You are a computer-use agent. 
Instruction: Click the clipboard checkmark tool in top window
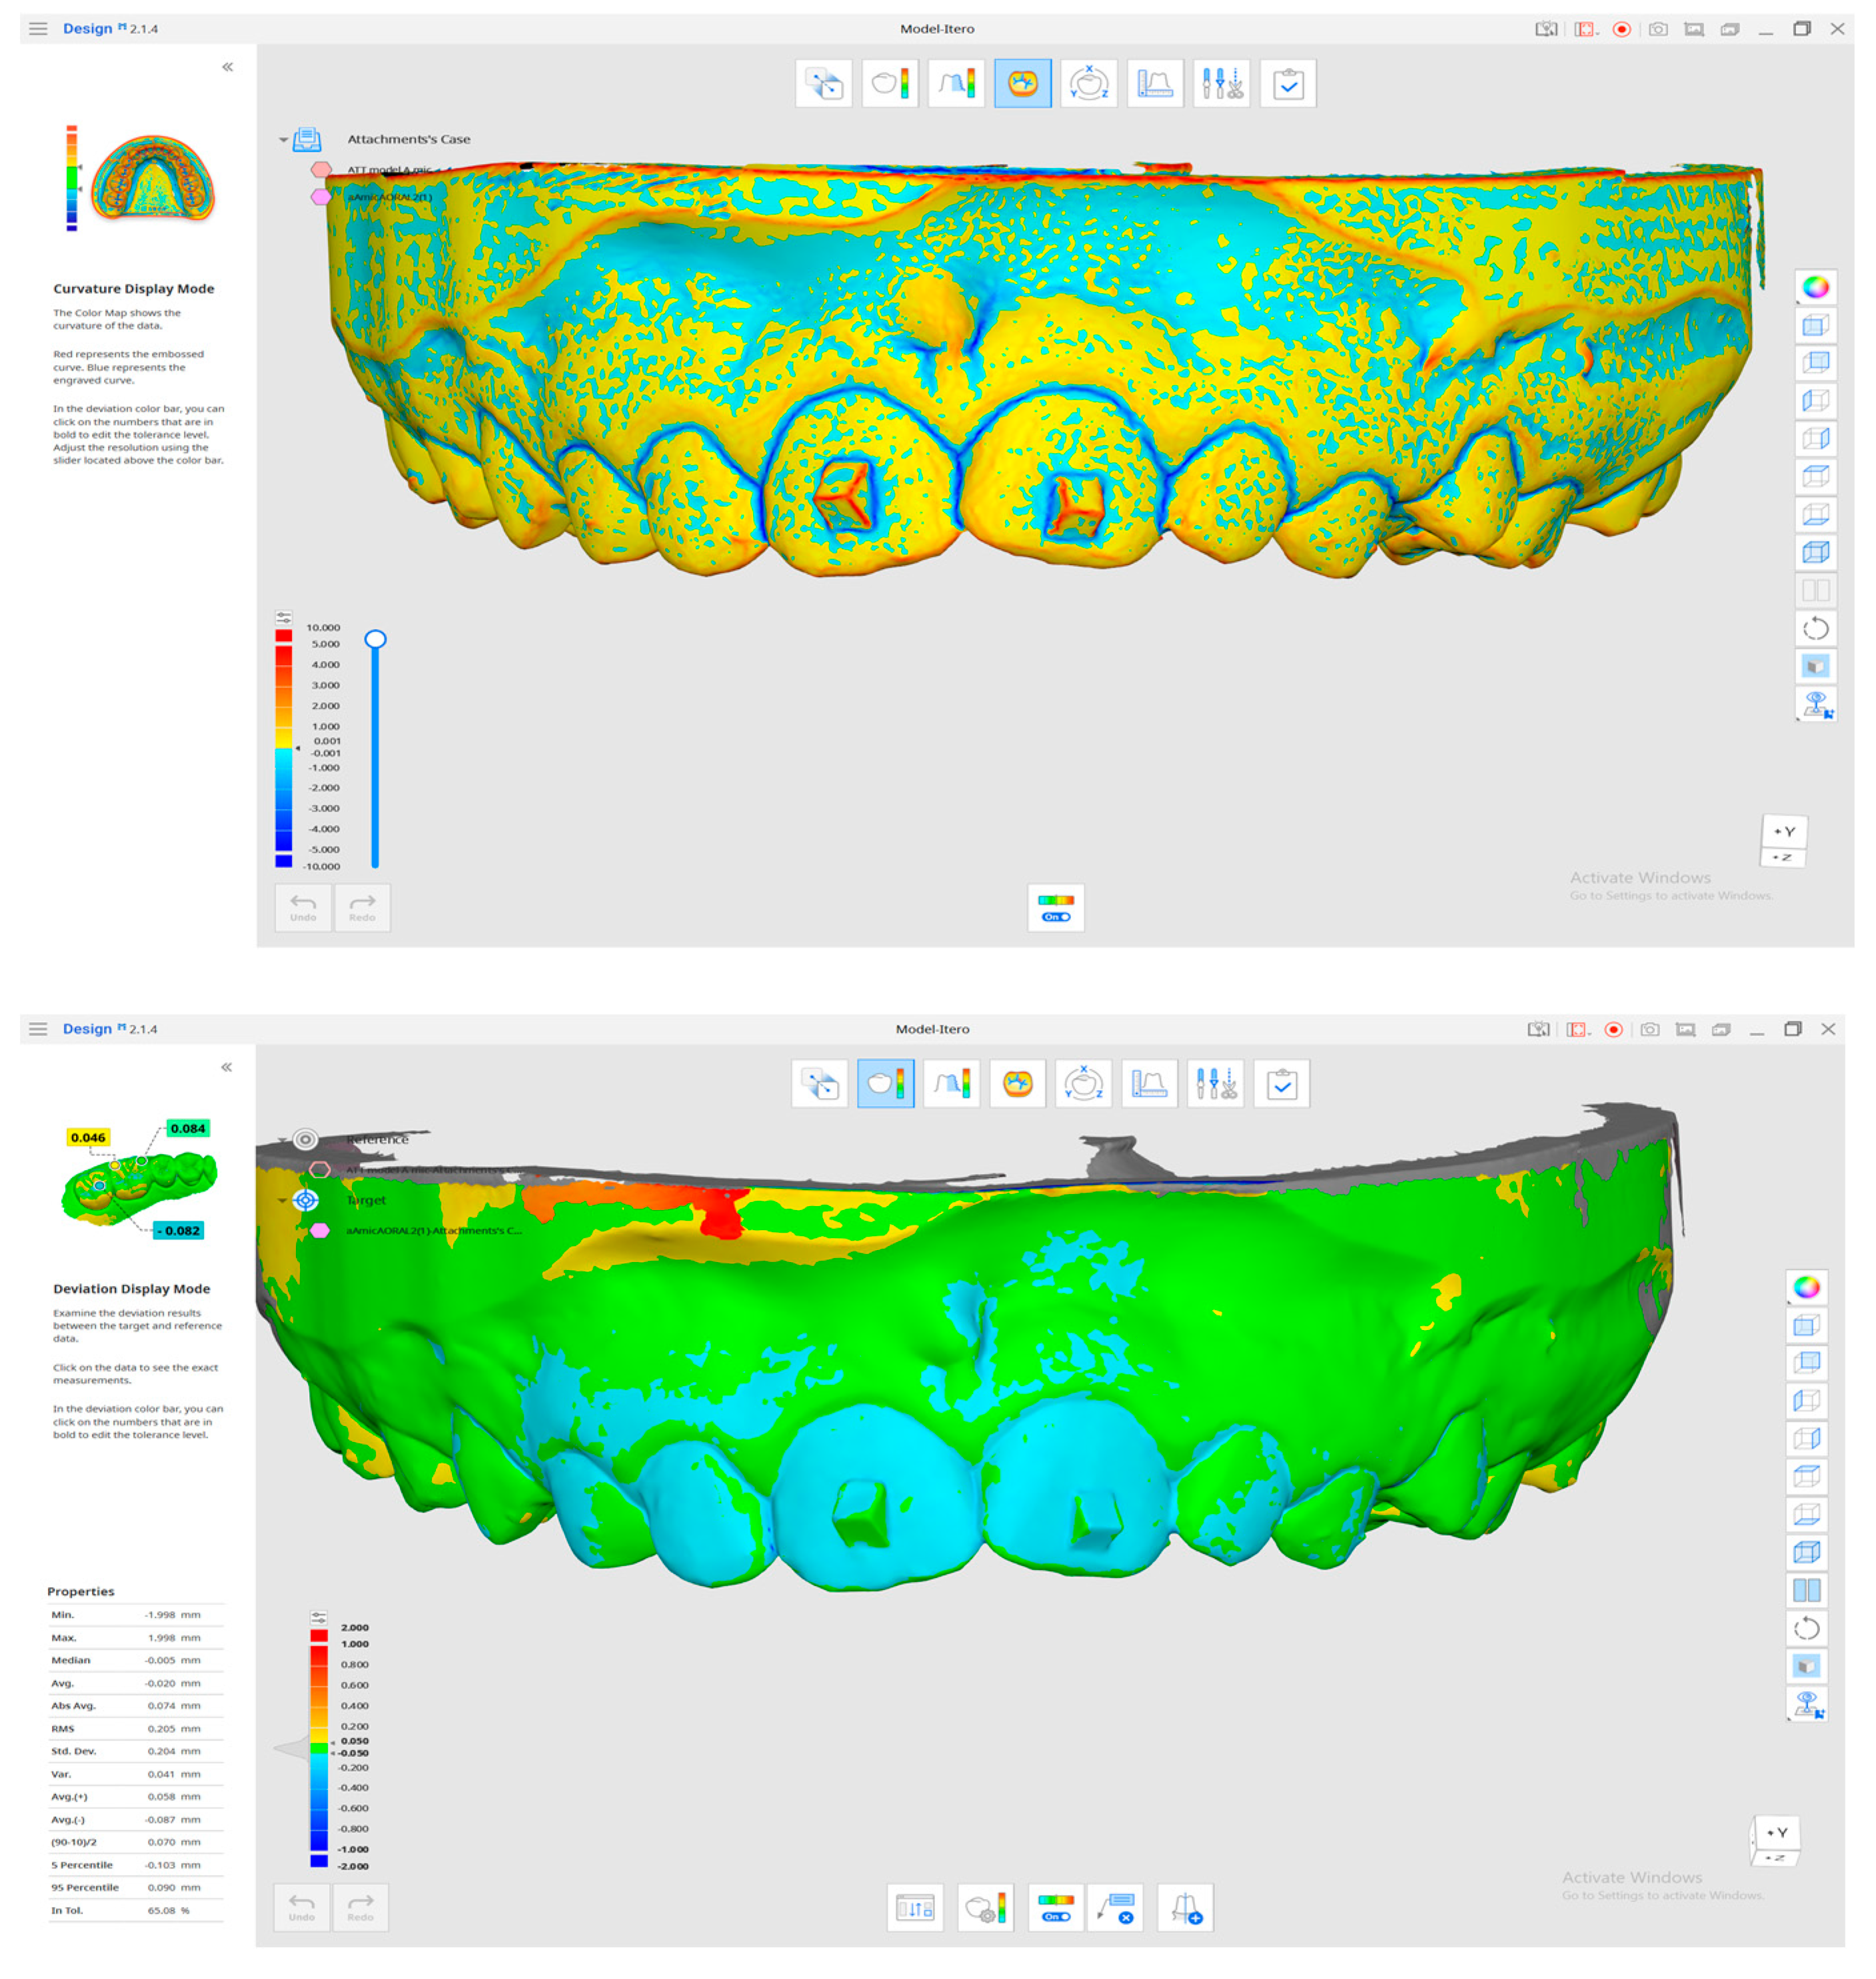pyautogui.click(x=1288, y=83)
